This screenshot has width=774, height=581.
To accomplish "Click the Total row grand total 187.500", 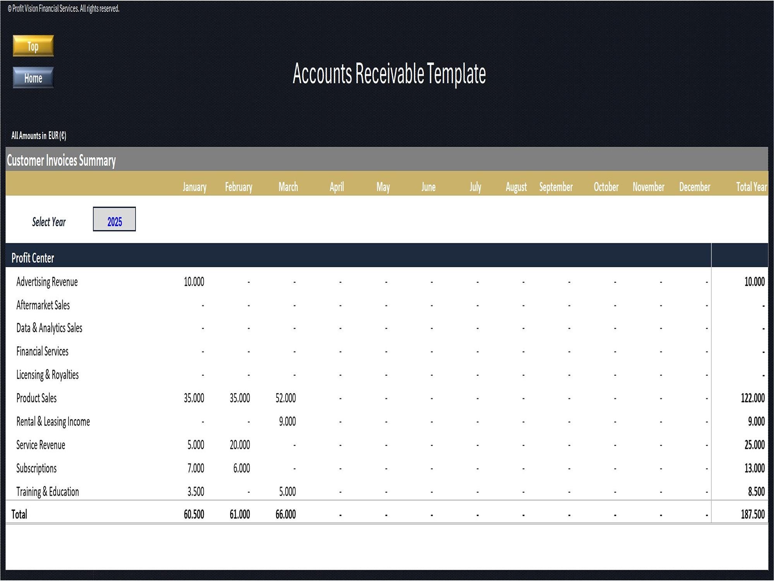I will click(x=752, y=514).
